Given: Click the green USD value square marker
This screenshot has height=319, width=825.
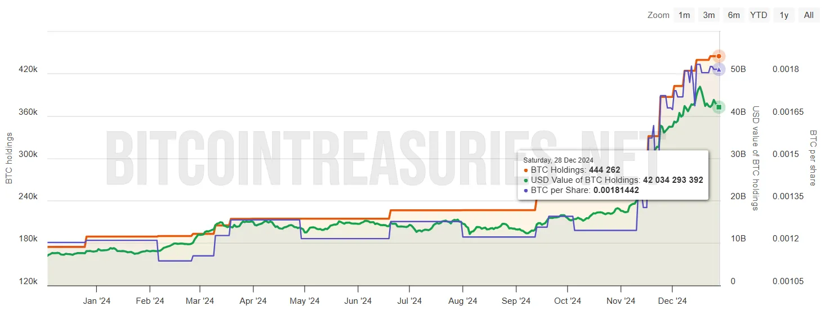Looking at the screenshot, I should coord(719,107).
